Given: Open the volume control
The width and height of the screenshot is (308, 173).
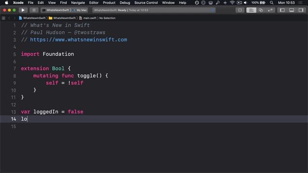Looking at the screenshot, I should [x=245, y=2].
